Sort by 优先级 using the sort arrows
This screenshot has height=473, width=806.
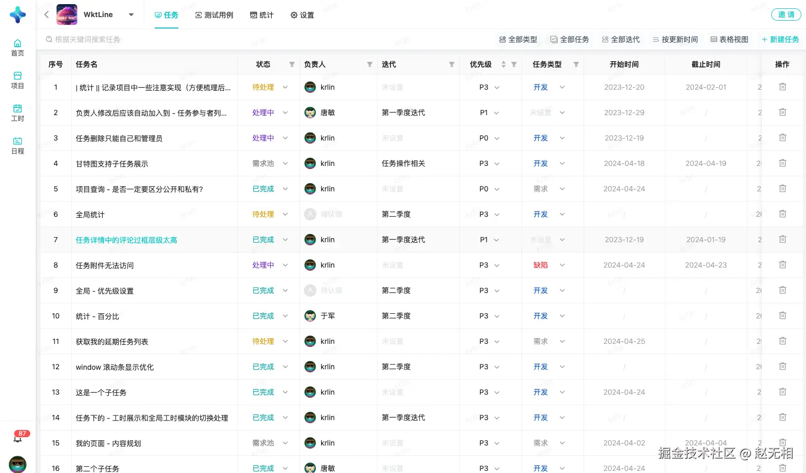[x=503, y=64]
